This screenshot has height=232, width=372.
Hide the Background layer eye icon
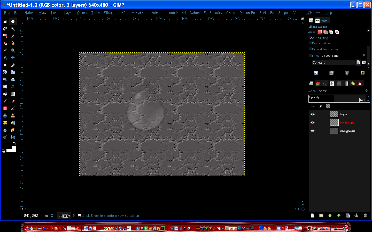(313, 131)
